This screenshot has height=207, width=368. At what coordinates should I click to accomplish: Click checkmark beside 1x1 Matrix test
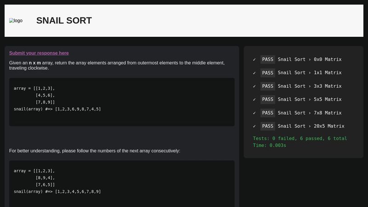coord(254,73)
